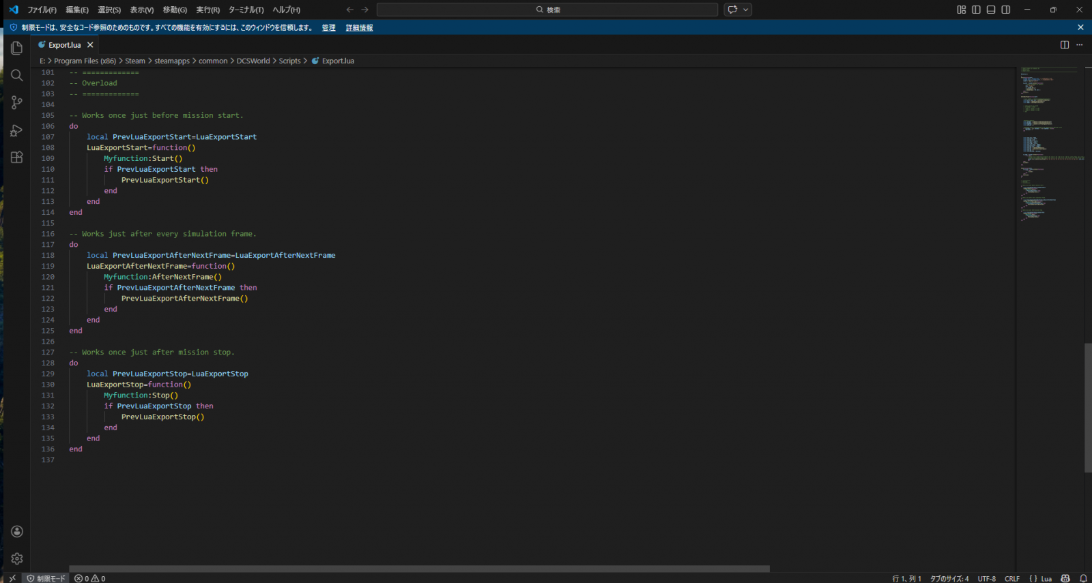Toggle the bottom panel visibility

pyautogui.click(x=991, y=10)
